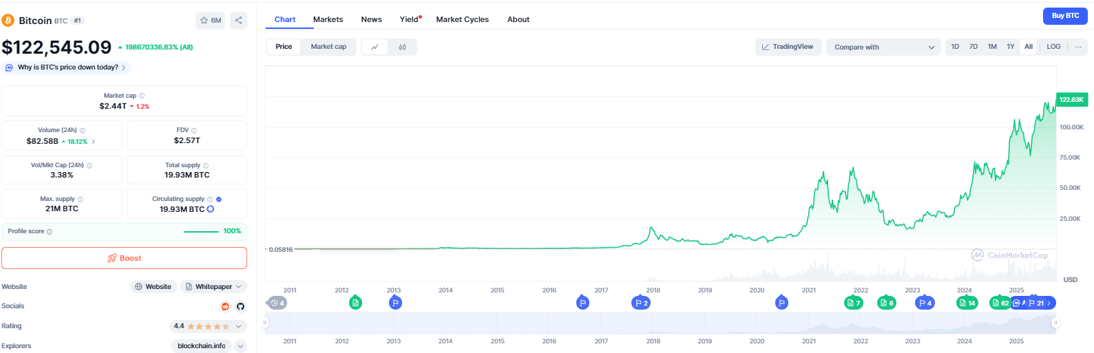The image size is (1094, 353).
Task: Add Bitcoin to watchlist via star button
Action: tap(210, 21)
